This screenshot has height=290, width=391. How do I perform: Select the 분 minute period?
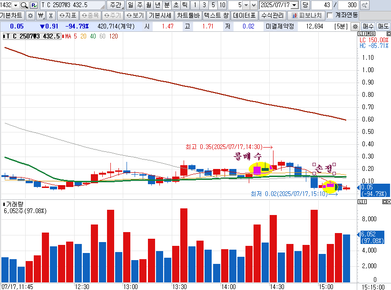[166, 5]
